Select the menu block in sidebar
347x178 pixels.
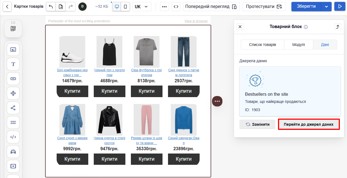(13, 122)
